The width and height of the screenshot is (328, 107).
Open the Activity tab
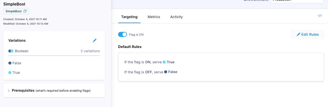176,17
